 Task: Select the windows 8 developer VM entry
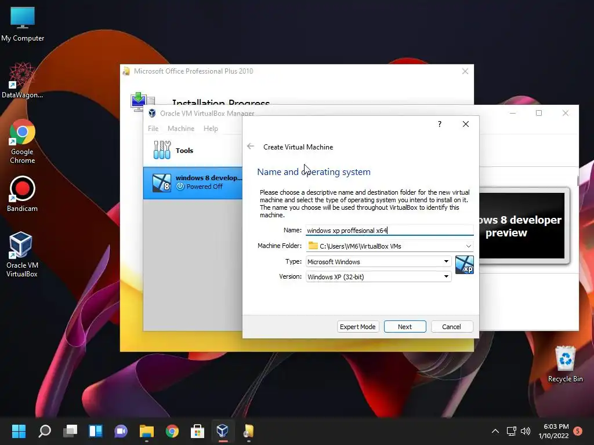coord(193,183)
